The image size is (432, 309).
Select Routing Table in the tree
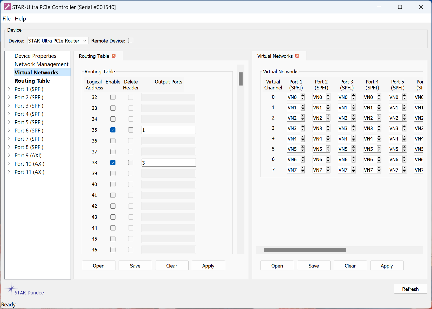tap(32, 81)
